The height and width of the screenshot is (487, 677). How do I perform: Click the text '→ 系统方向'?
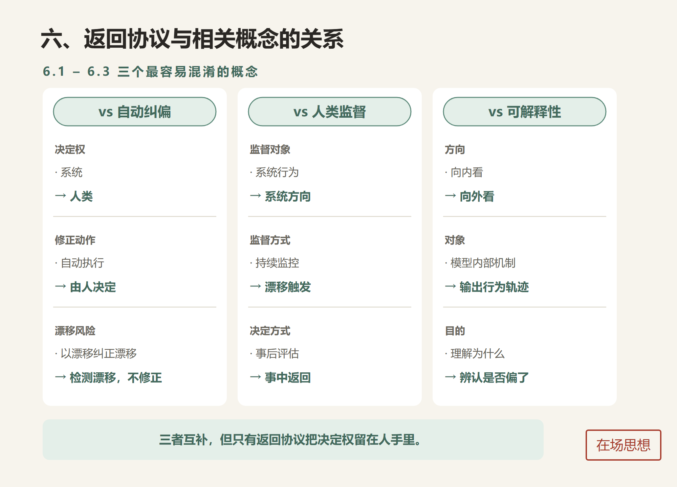tap(280, 196)
